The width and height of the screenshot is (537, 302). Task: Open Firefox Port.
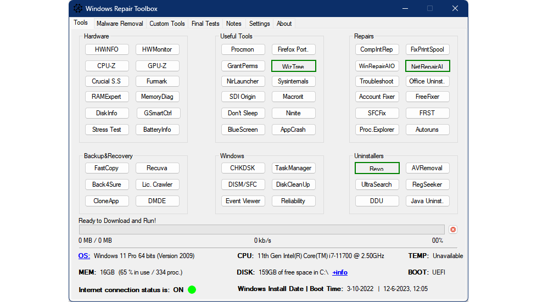click(294, 49)
